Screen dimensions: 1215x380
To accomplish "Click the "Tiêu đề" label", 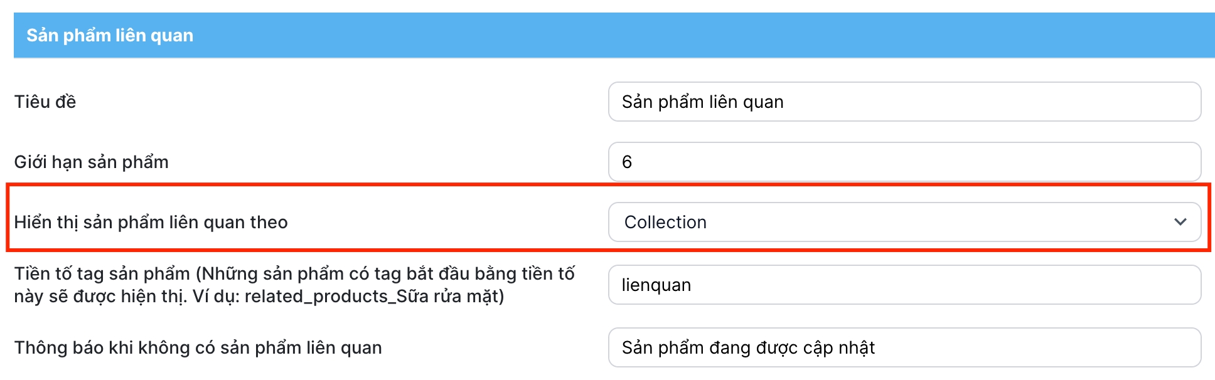I will 45,102.
